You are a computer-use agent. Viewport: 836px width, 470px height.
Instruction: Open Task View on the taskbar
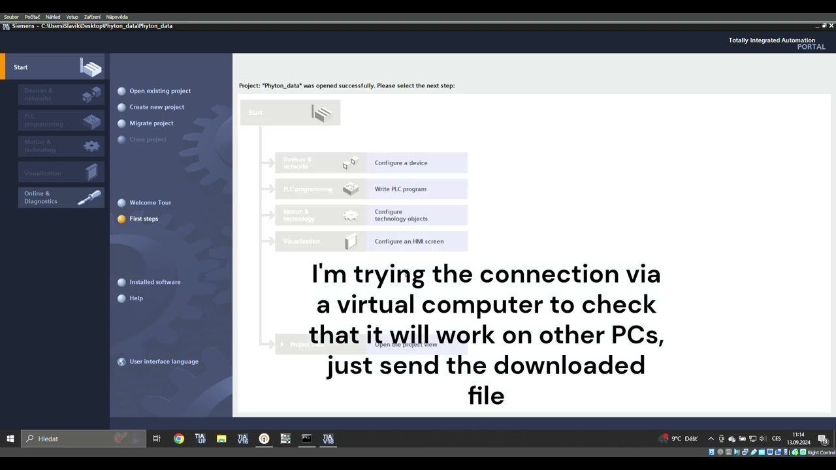pos(157,439)
